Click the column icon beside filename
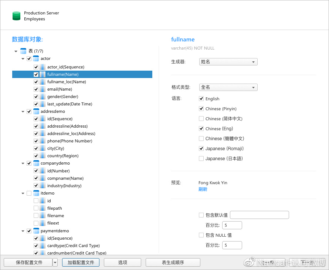Screen dimensions: 329x270 pos(43,216)
